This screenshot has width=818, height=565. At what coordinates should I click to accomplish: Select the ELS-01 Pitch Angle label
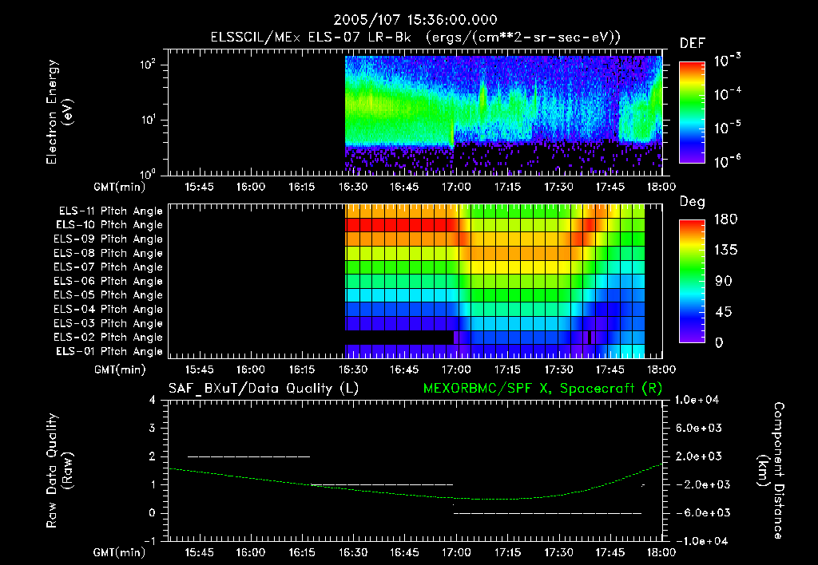tap(109, 352)
